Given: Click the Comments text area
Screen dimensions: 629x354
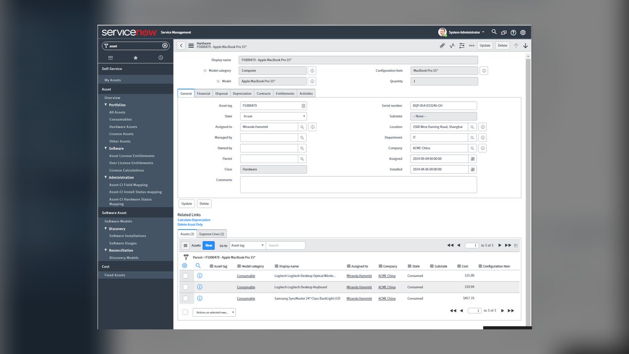Looking at the screenshot, I should click(359, 184).
